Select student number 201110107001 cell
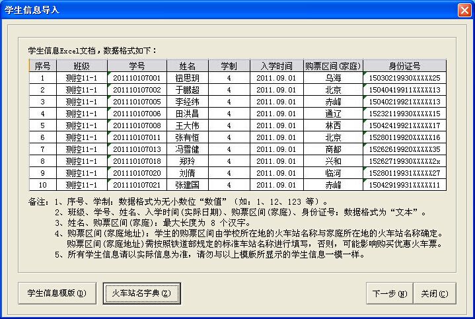The width and height of the screenshot is (475, 319). click(x=137, y=78)
